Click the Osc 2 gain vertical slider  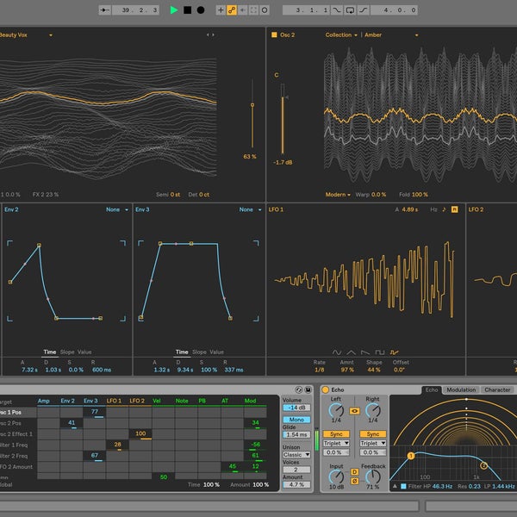point(282,116)
